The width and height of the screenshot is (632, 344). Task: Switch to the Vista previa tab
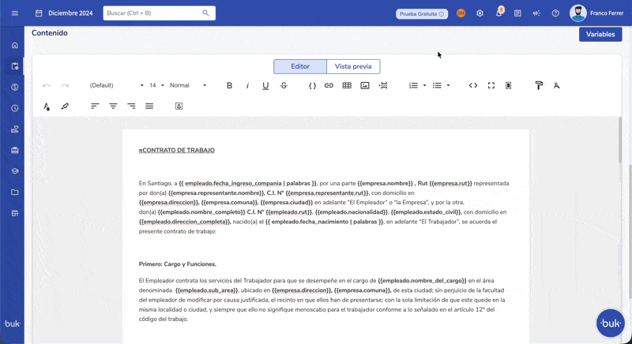pyautogui.click(x=353, y=67)
